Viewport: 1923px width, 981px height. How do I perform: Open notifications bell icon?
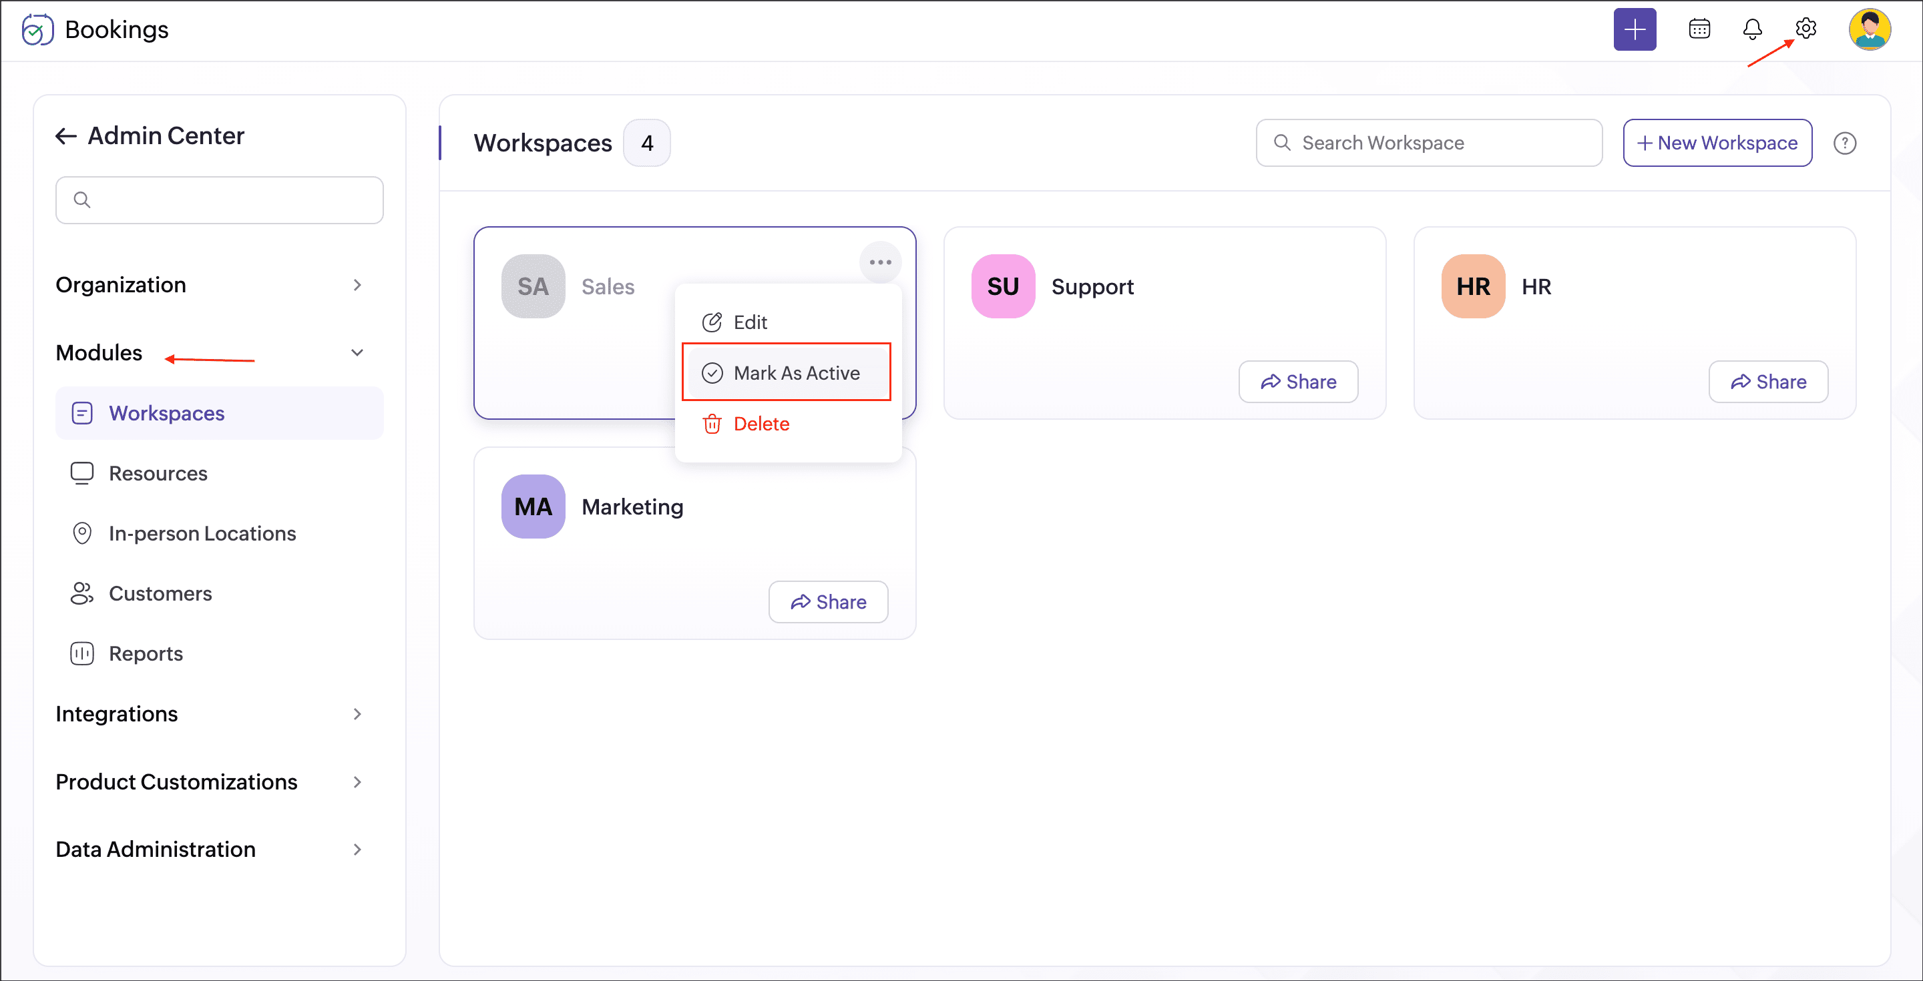1752,29
